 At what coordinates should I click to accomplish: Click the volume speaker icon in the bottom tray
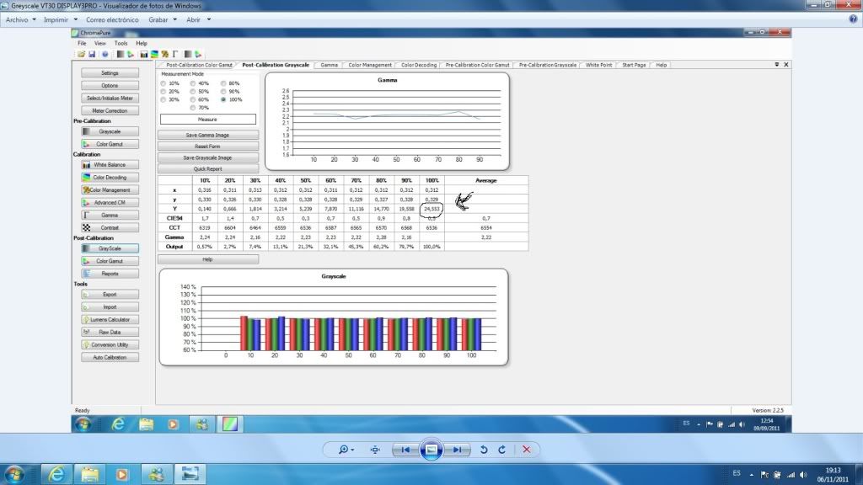803,475
